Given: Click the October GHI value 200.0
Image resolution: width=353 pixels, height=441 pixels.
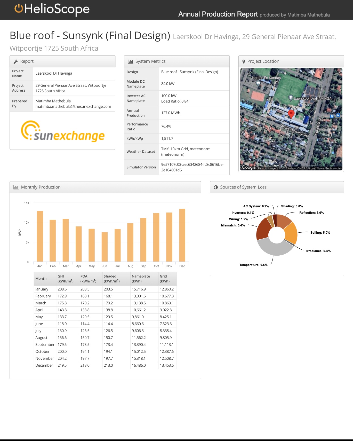Looking at the screenshot, I should click(x=62, y=351).
